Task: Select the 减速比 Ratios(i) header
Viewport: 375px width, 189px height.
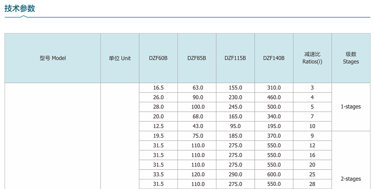Action: (312, 58)
